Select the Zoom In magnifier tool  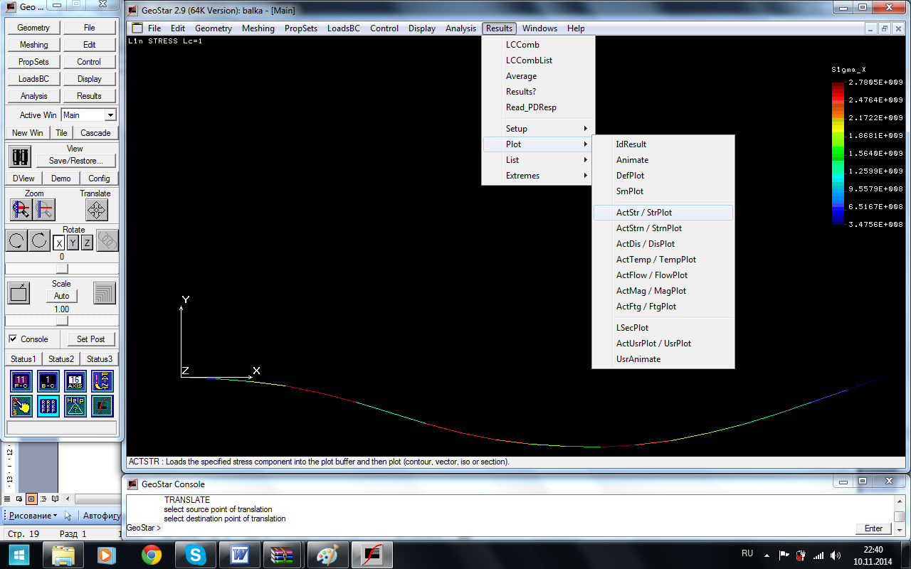click(x=21, y=209)
